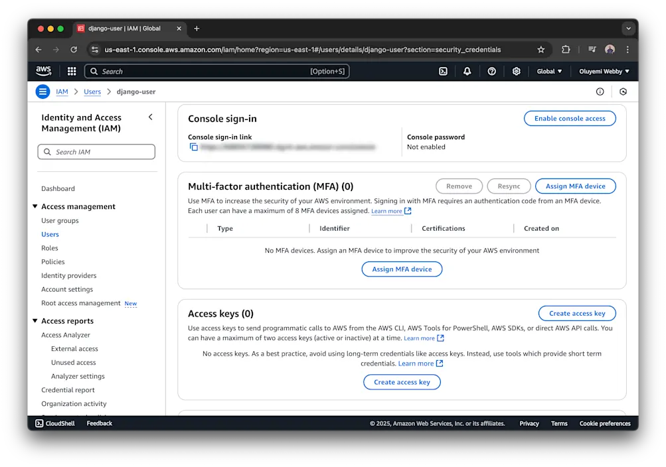666x467 pixels.
Task: Click Create access key
Action: click(x=576, y=313)
